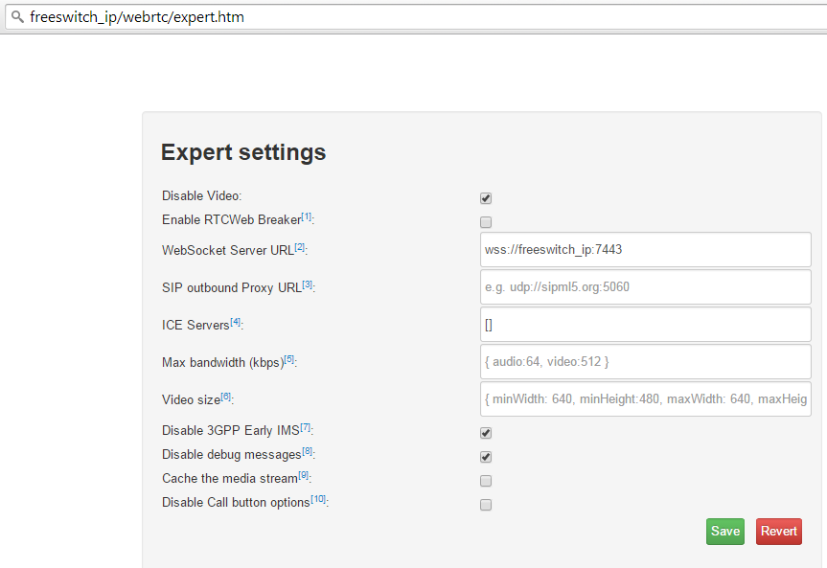Follow footnote [4] link for ICE Servers
827x568 pixels.
tap(235, 322)
